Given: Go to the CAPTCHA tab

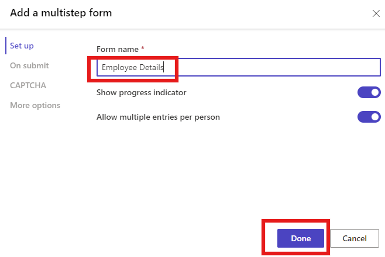Looking at the screenshot, I should (x=28, y=85).
